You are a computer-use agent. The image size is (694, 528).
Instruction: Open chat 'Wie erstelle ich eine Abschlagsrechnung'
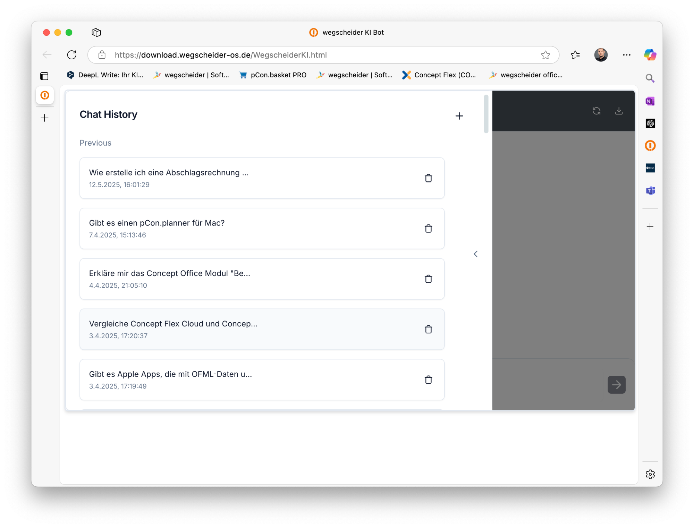coord(262,178)
